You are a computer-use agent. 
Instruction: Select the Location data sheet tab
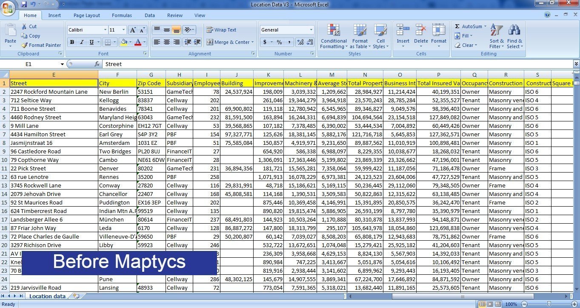[x=47, y=296]
